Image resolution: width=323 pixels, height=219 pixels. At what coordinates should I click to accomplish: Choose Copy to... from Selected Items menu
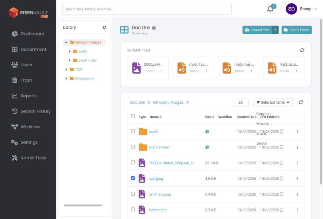(264, 114)
